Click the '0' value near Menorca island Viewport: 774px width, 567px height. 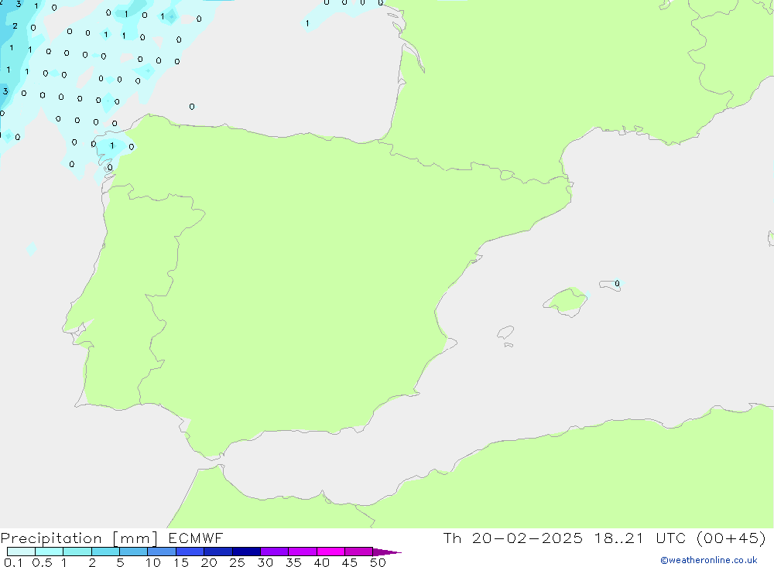point(617,283)
